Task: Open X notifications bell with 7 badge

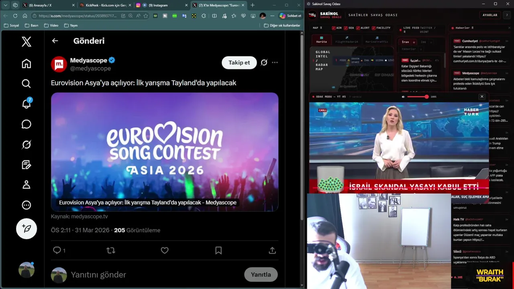Action: click(x=27, y=104)
